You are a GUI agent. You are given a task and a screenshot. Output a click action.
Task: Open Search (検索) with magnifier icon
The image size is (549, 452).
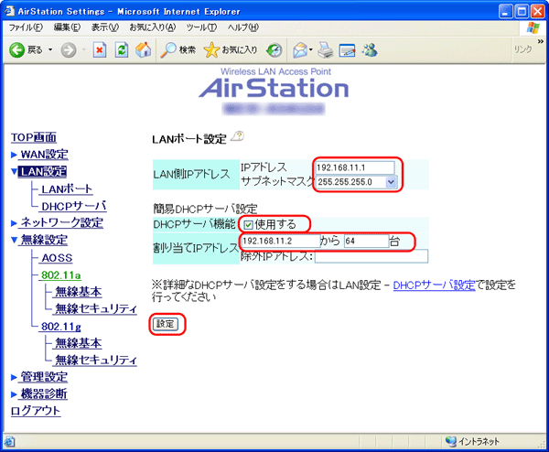click(178, 50)
